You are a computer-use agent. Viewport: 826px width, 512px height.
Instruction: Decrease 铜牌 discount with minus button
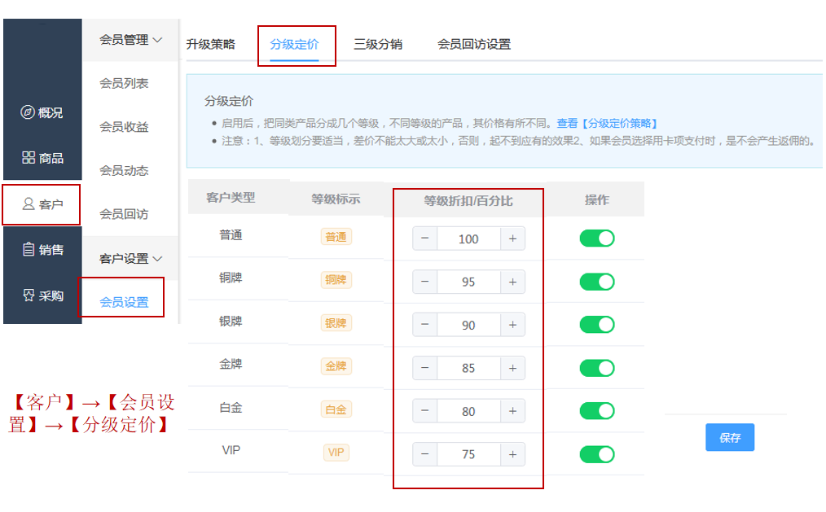[x=424, y=282]
